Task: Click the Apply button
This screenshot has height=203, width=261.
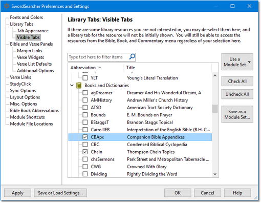Action: 17,193
